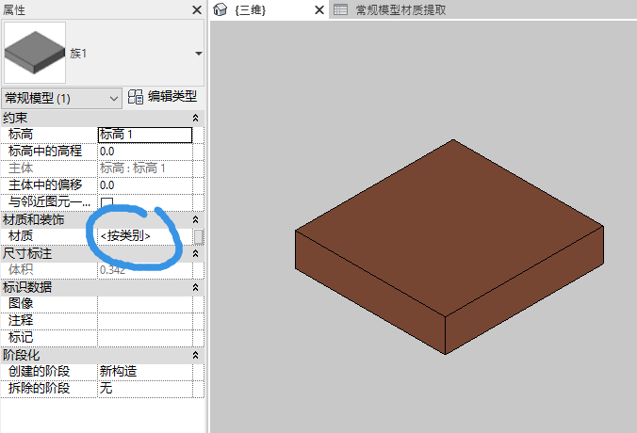Click the 编辑类型 icon

tap(136, 97)
